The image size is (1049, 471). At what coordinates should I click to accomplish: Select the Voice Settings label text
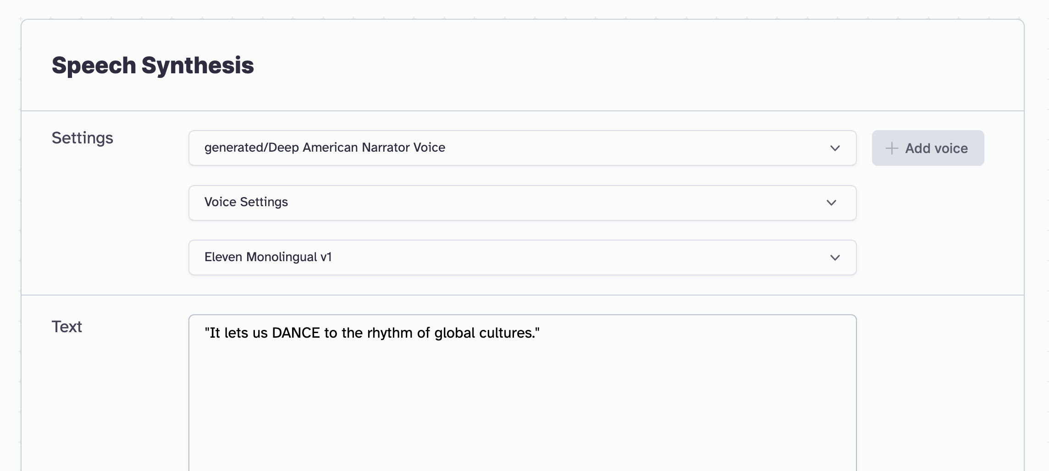(x=246, y=202)
